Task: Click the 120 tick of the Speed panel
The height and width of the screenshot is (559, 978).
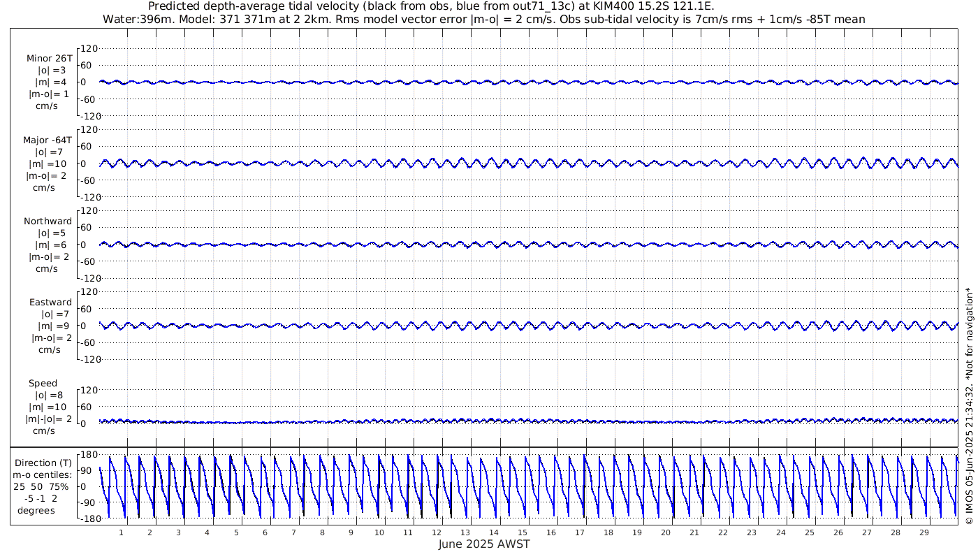Action: point(89,390)
